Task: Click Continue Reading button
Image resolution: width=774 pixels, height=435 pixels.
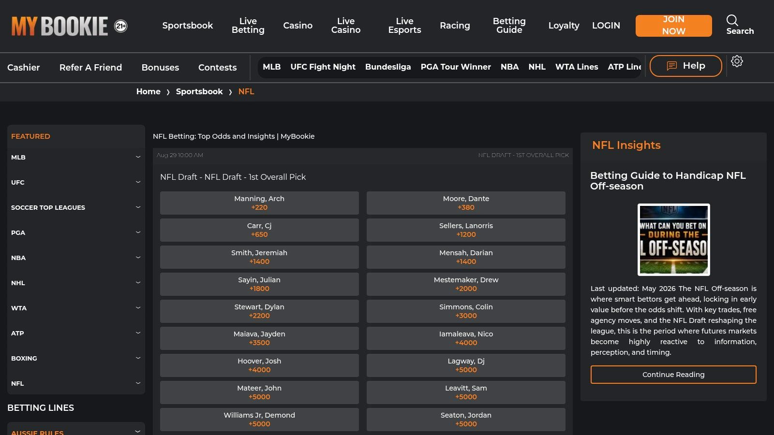Action: [x=673, y=375]
